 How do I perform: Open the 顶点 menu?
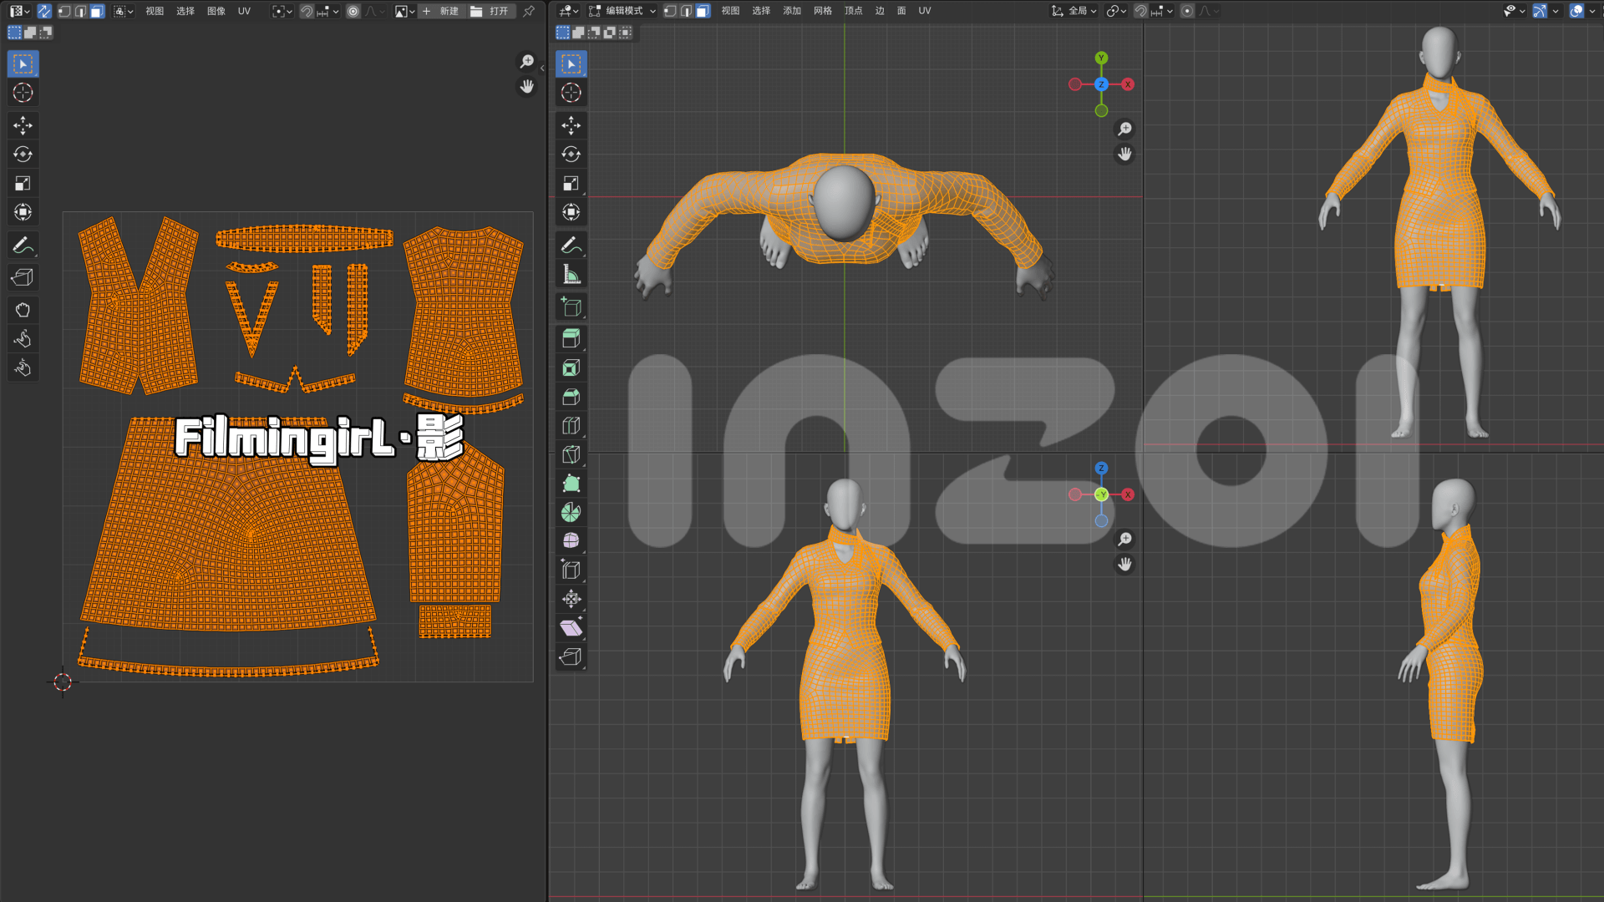[x=853, y=11]
